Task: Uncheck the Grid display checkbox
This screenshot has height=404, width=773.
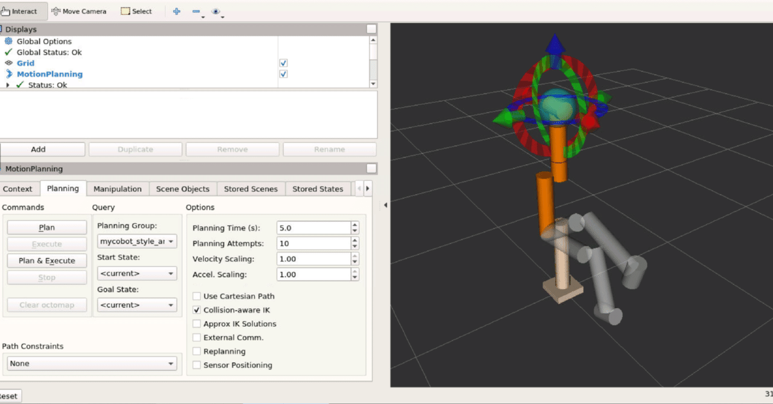Action: tap(283, 63)
